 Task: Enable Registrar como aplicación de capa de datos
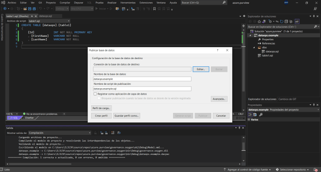point(95,93)
